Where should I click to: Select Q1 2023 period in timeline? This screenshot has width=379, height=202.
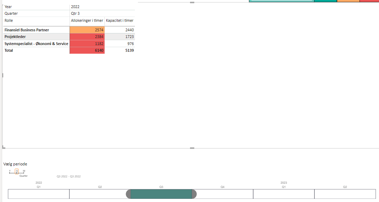284,194
